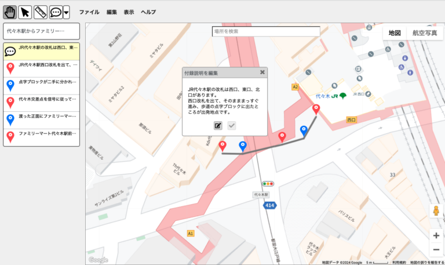The width and height of the screenshot is (445, 265).
Task: Click the サンライズ第2ビル building label
Action: pos(110,198)
